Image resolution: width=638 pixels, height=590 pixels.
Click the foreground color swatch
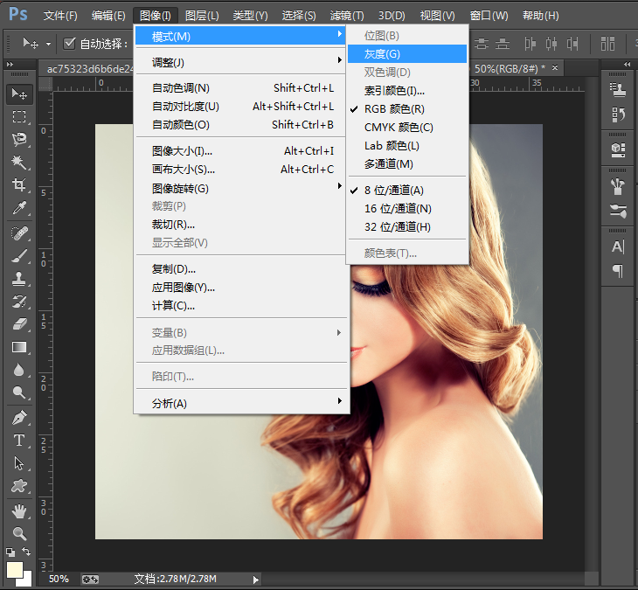click(x=14, y=569)
